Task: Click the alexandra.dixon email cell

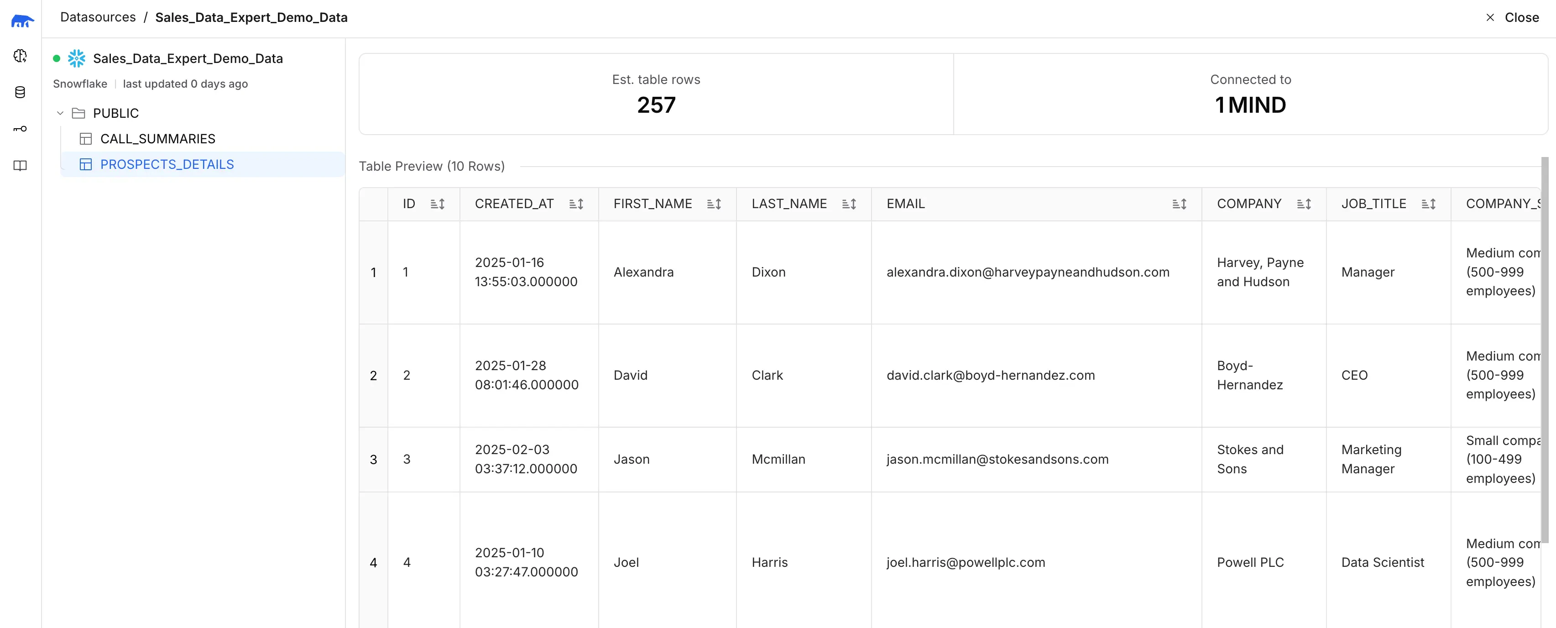Action: click(1028, 272)
